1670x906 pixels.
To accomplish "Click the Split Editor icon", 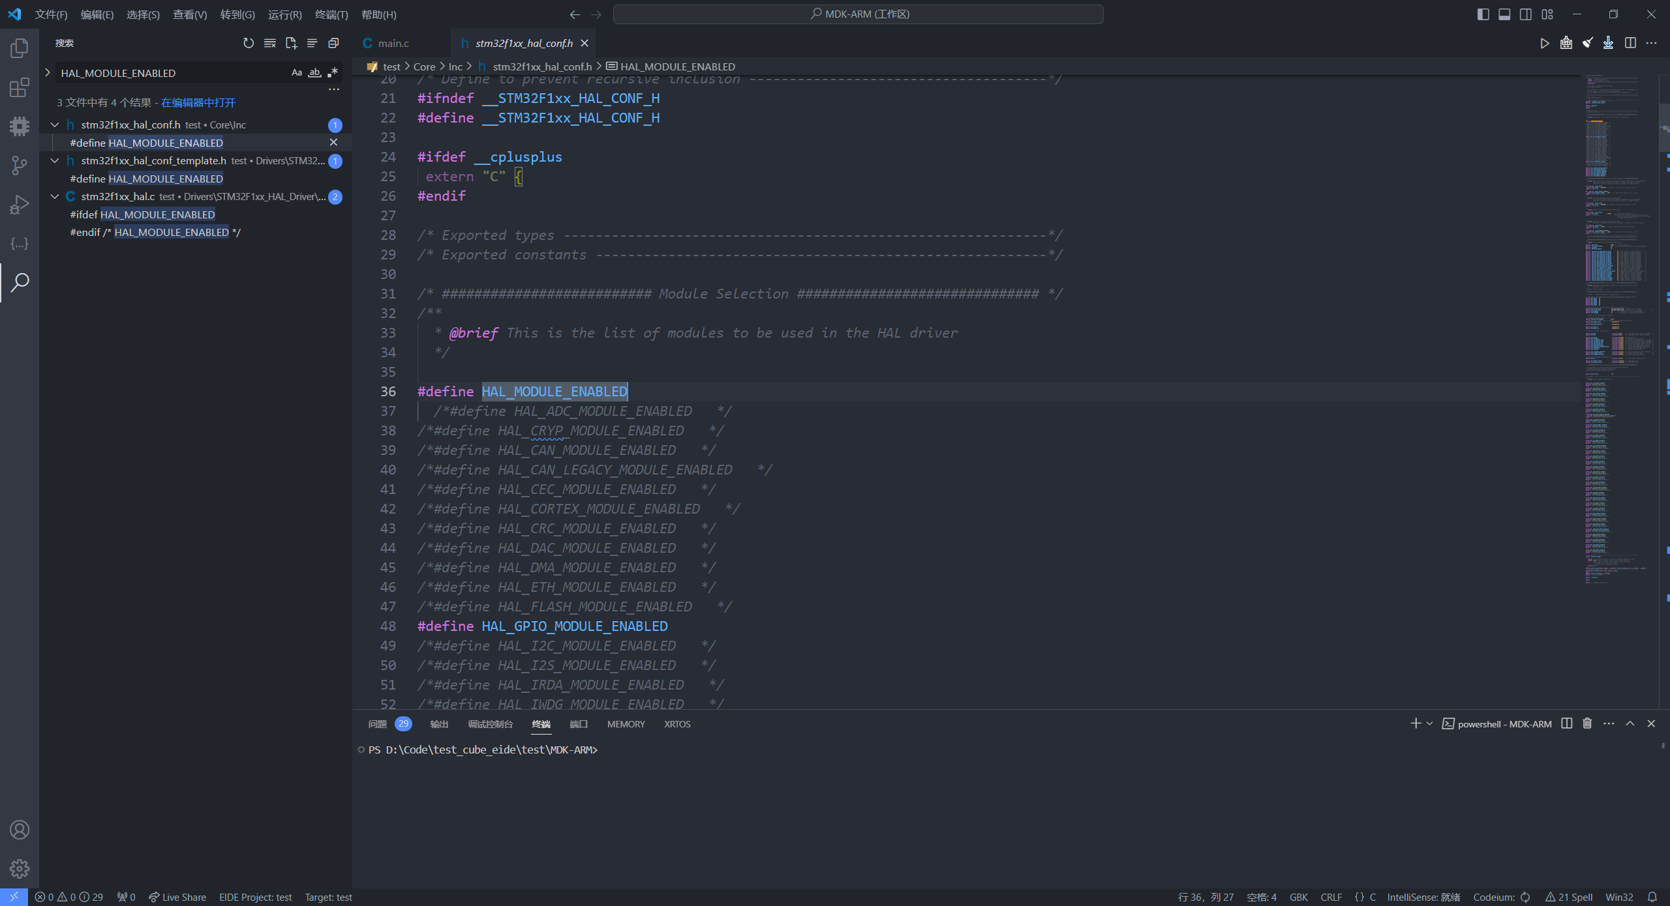I will coord(1632,43).
